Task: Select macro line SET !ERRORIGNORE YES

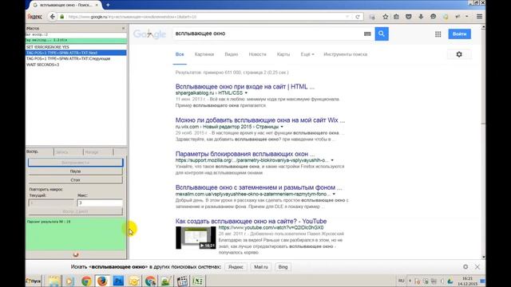Action: (76, 47)
